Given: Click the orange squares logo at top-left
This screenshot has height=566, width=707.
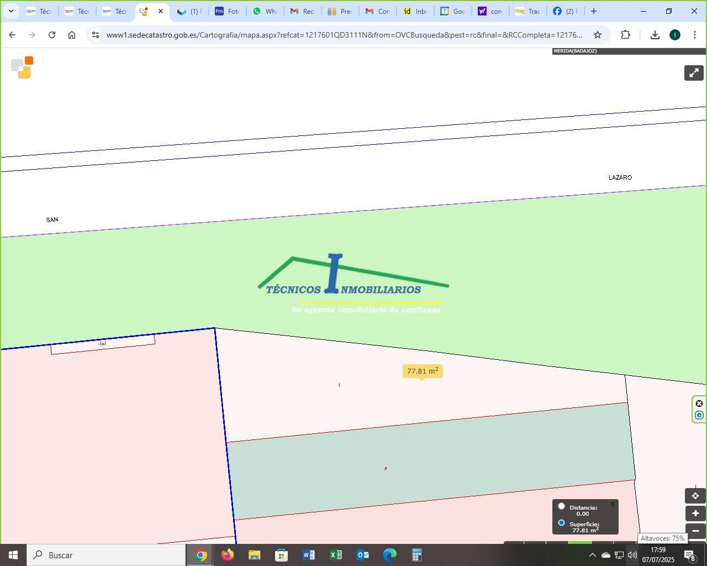Looking at the screenshot, I should coord(22,67).
